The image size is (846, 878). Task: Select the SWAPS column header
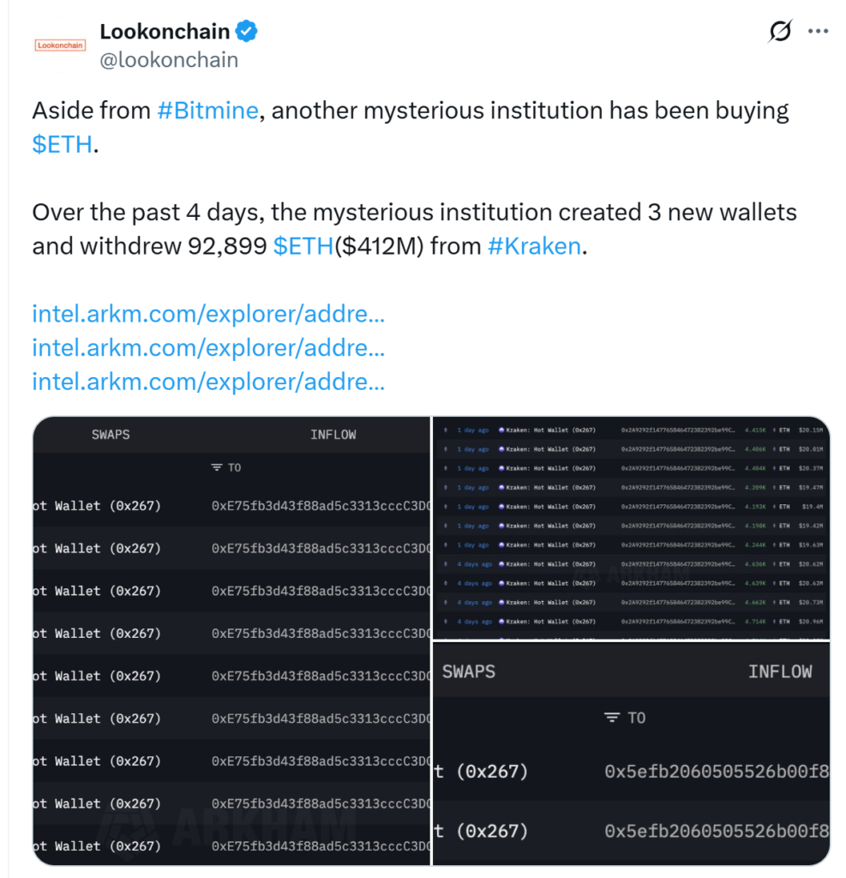[x=110, y=435]
